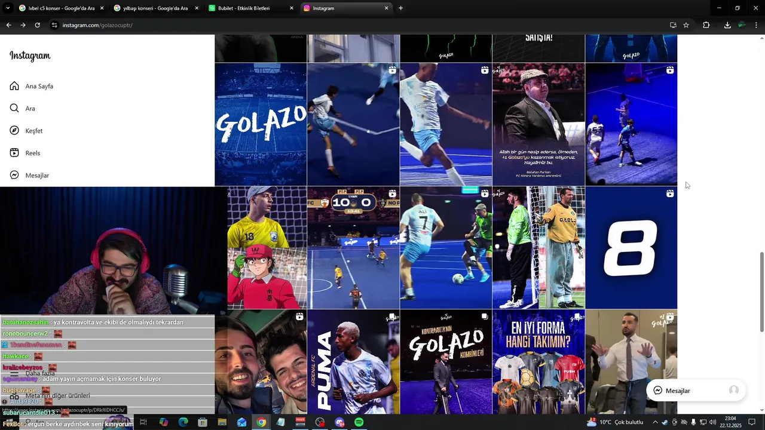
Task: Open the Chrome extensions puzzle icon
Action: click(706, 25)
